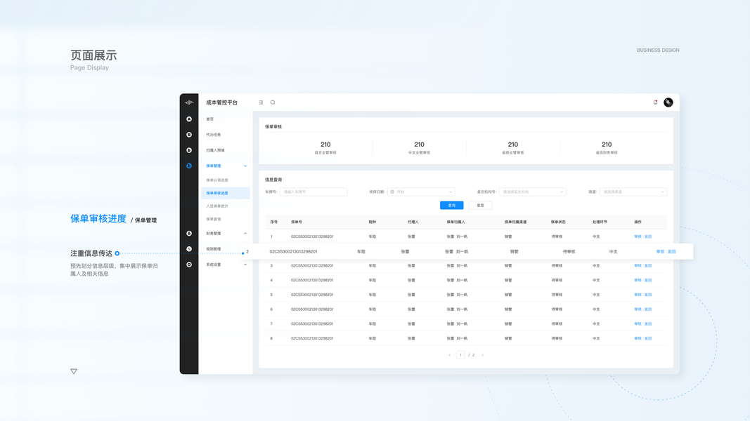This screenshot has width=750, height=421.
Task: Select 保单认领进度 submenu item
Action: point(217,180)
